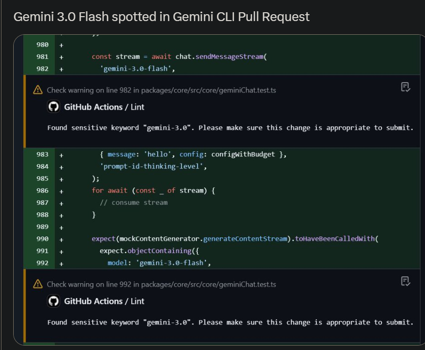Select line number 991 in the diff

point(42,251)
